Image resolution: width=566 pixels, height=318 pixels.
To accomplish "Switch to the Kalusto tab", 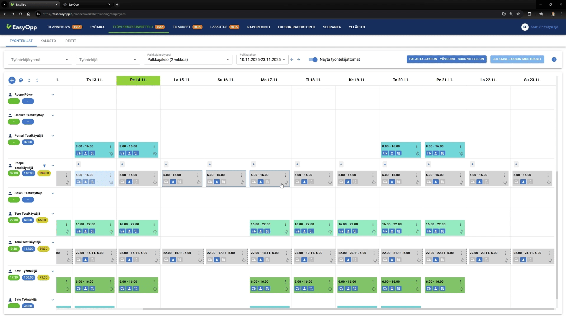I will tap(48, 41).
